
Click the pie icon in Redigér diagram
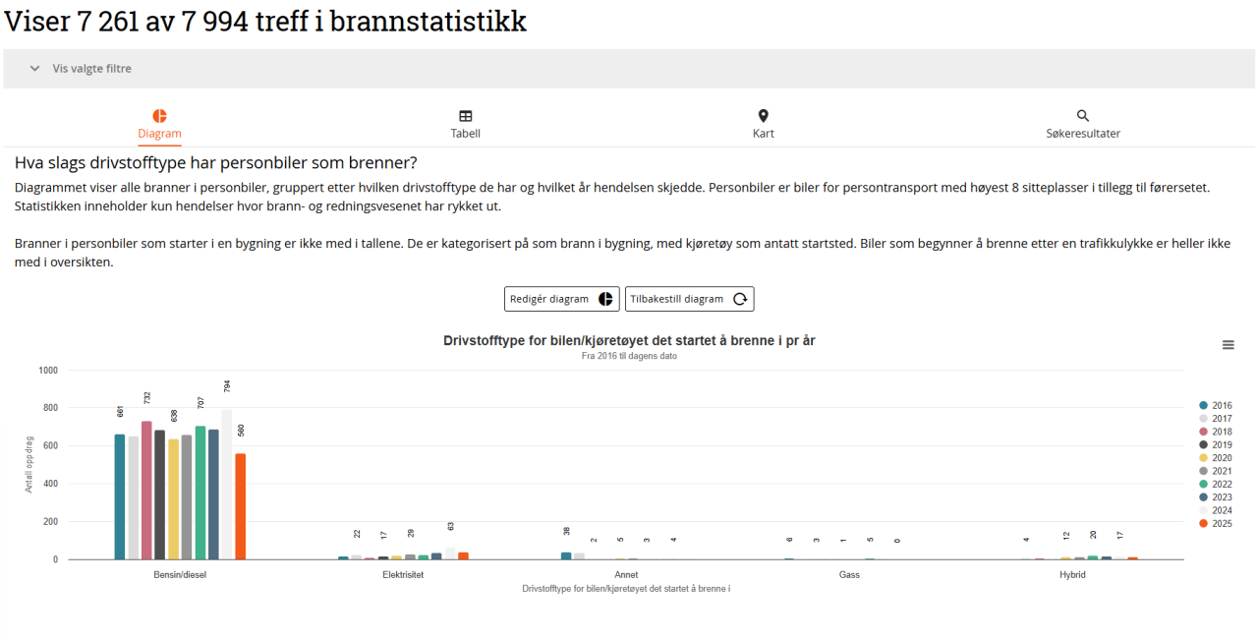[606, 299]
